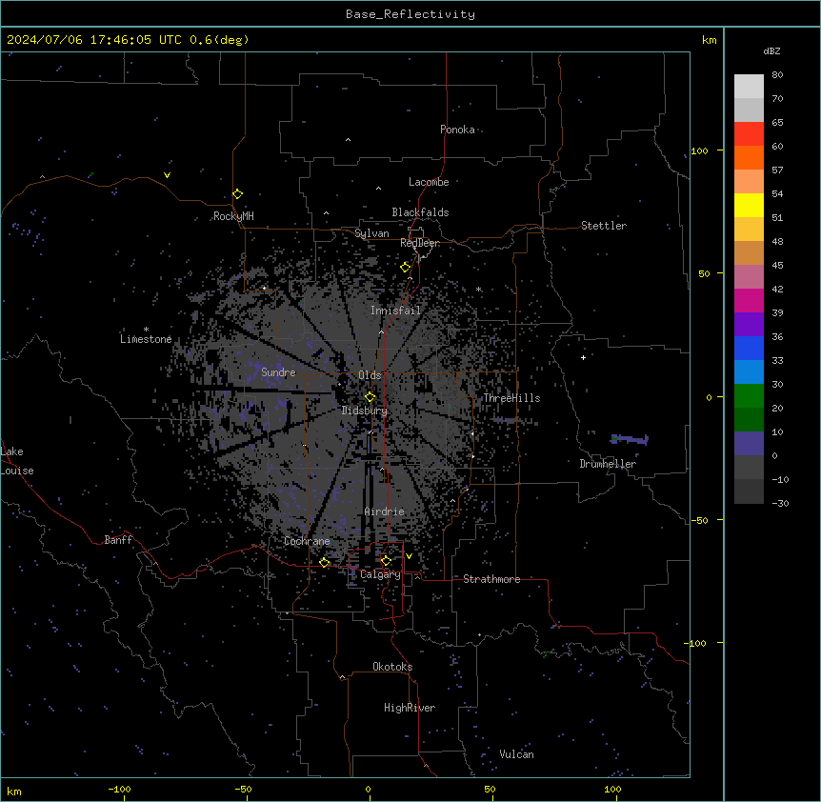Click the 0 tick on the horizontal axis
The width and height of the screenshot is (821, 802).
coord(368,789)
